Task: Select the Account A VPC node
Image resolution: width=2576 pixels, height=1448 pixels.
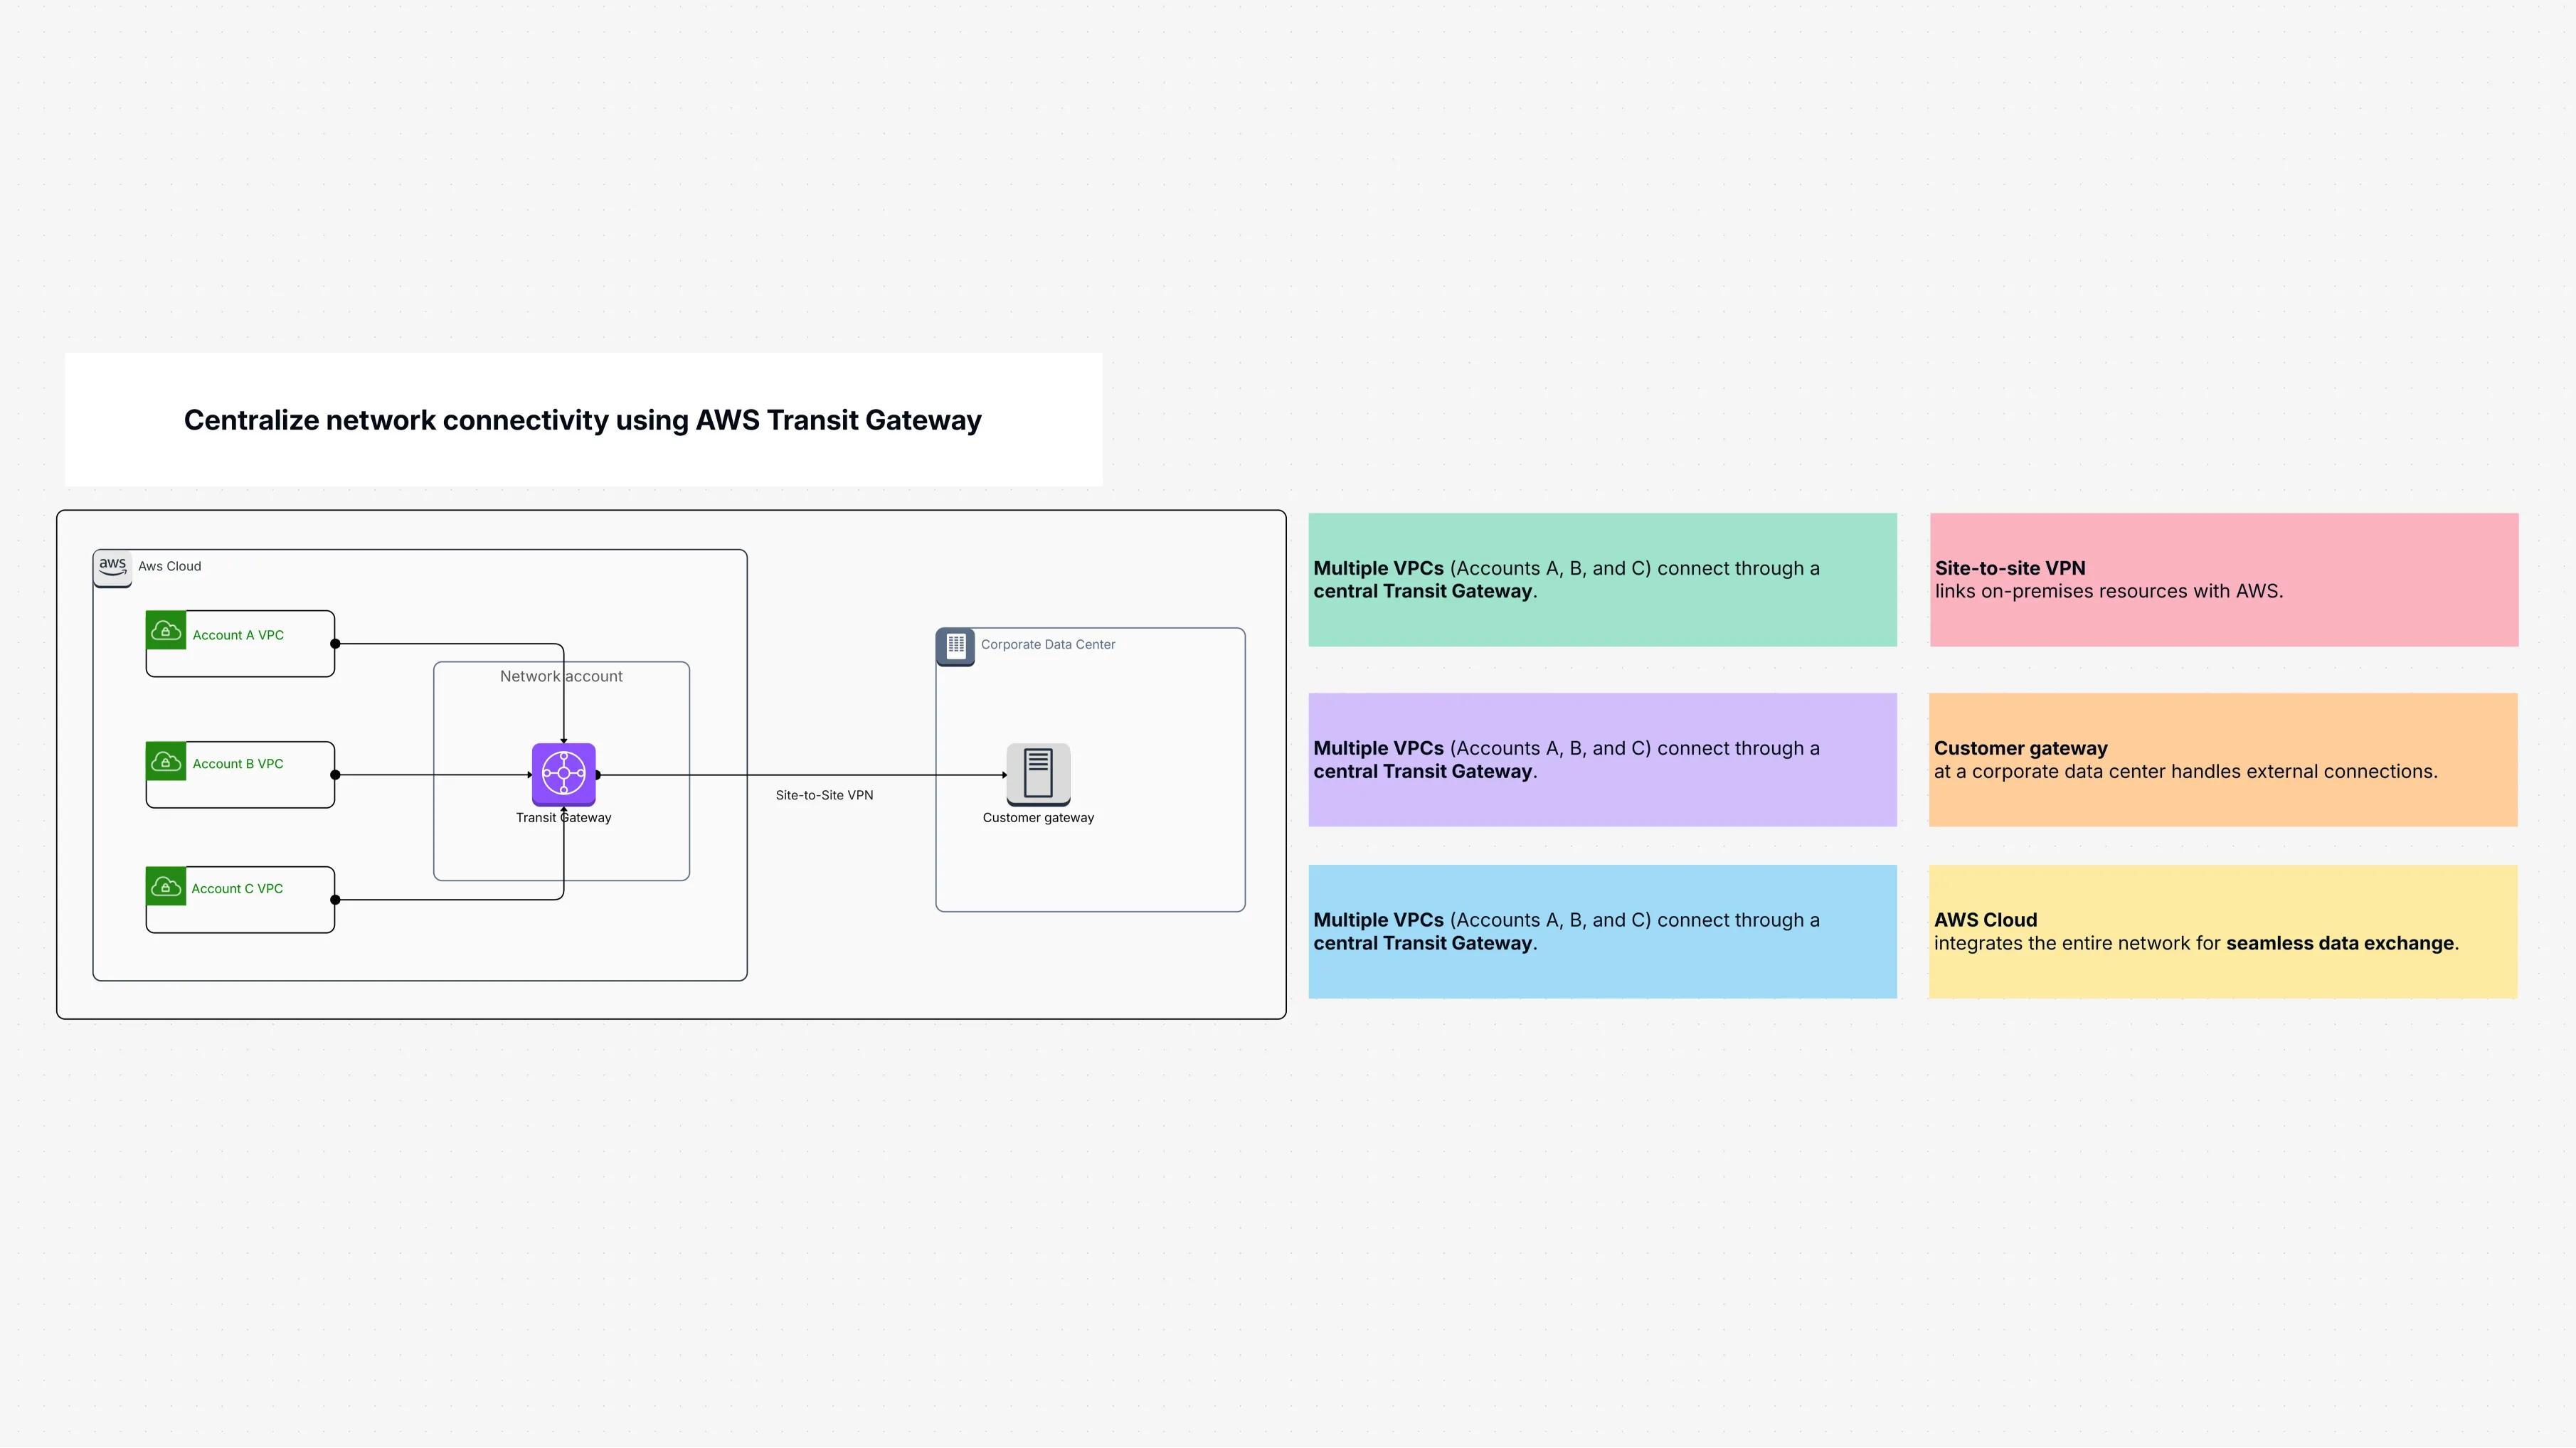Action: [x=240, y=643]
